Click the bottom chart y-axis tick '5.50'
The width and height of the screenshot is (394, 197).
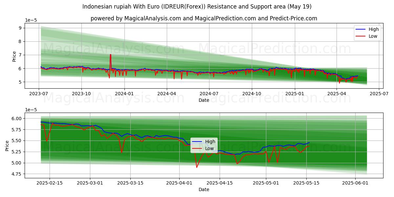click(17, 141)
